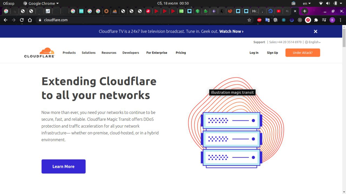This screenshot has width=346, height=194.
Task: Click the Log In link
Action: click(x=254, y=53)
